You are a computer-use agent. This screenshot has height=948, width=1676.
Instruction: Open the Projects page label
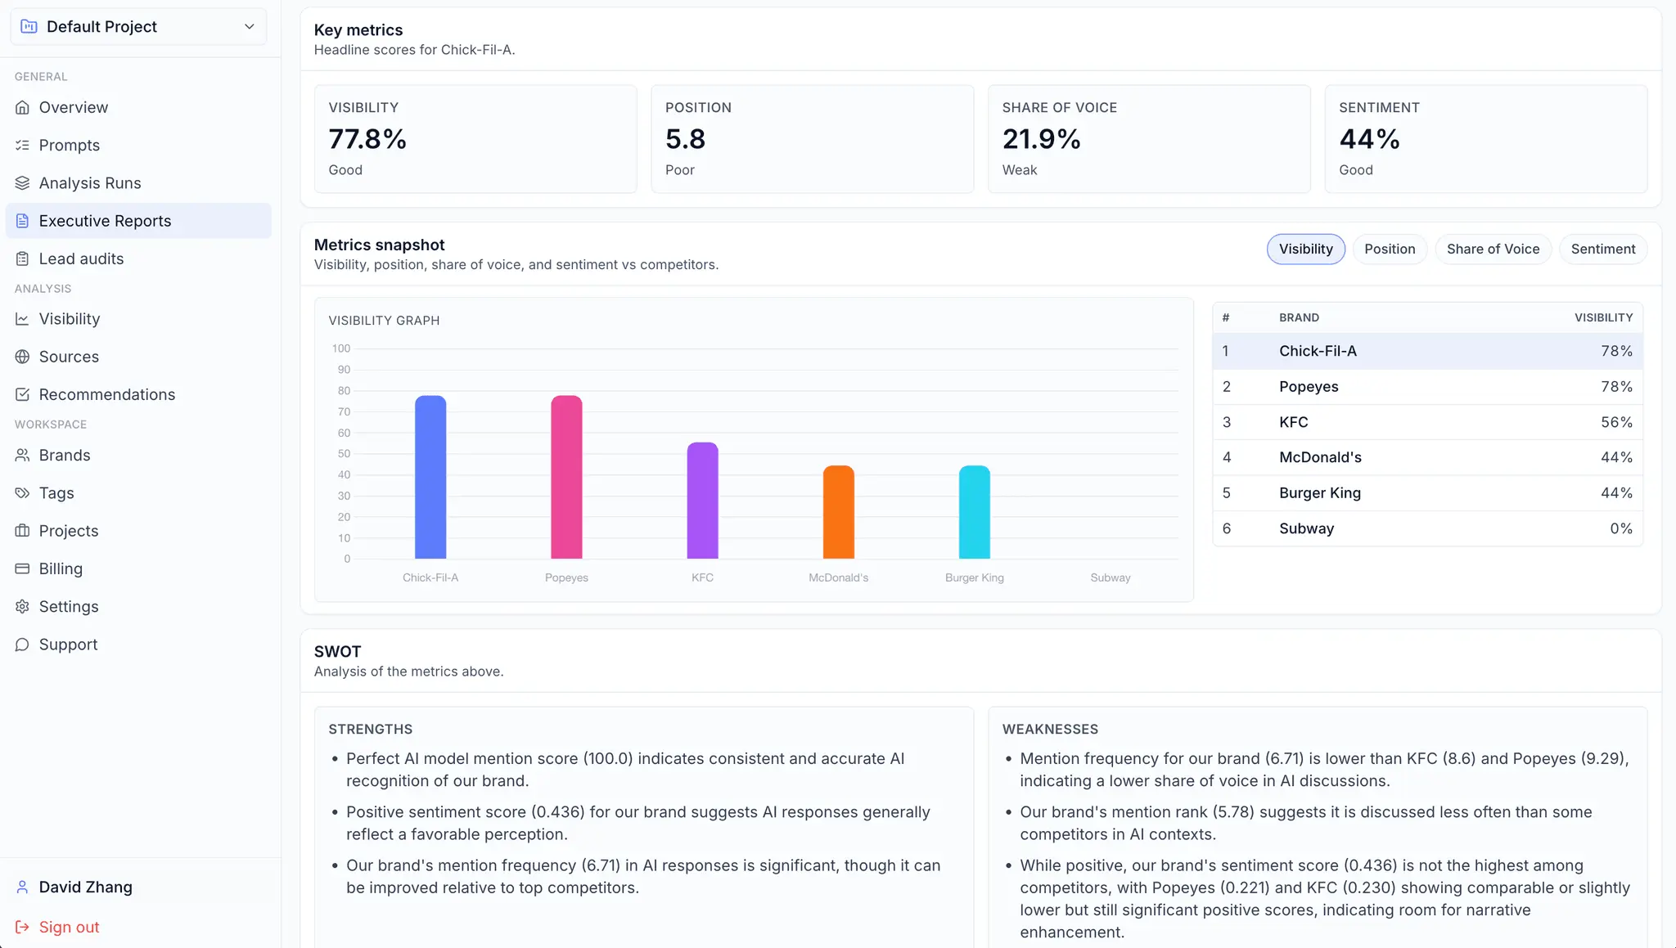pyautogui.click(x=69, y=531)
